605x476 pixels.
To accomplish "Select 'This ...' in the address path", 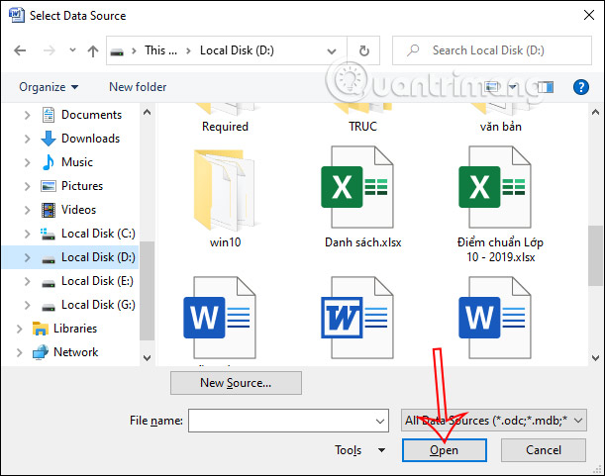I will click(x=160, y=50).
